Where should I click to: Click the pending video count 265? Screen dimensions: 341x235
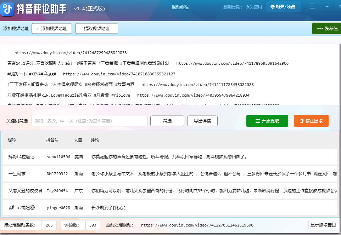pos(49,225)
